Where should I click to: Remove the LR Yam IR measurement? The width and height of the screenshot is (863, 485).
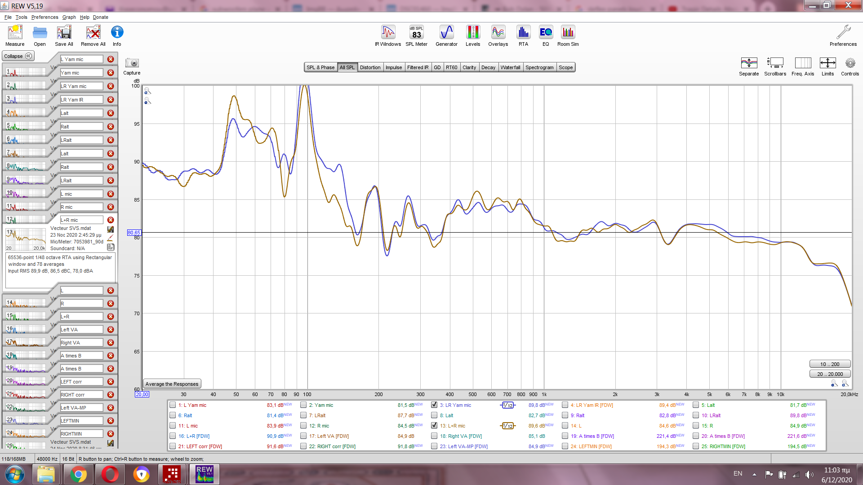tap(111, 100)
